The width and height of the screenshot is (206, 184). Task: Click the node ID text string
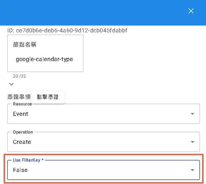pyautogui.click(x=67, y=30)
